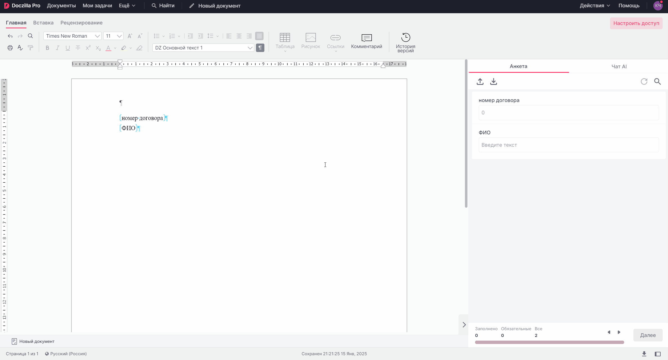Go to previous questionnaire field arrow
The image size is (668, 360).
pyautogui.click(x=609, y=332)
